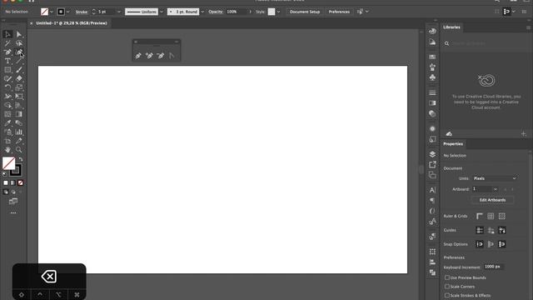Select the Rotate tool
533x300 pixels.
click(7, 87)
